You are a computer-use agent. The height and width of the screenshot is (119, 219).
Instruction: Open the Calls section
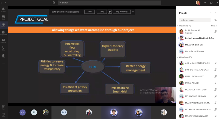[x=3, y=48]
